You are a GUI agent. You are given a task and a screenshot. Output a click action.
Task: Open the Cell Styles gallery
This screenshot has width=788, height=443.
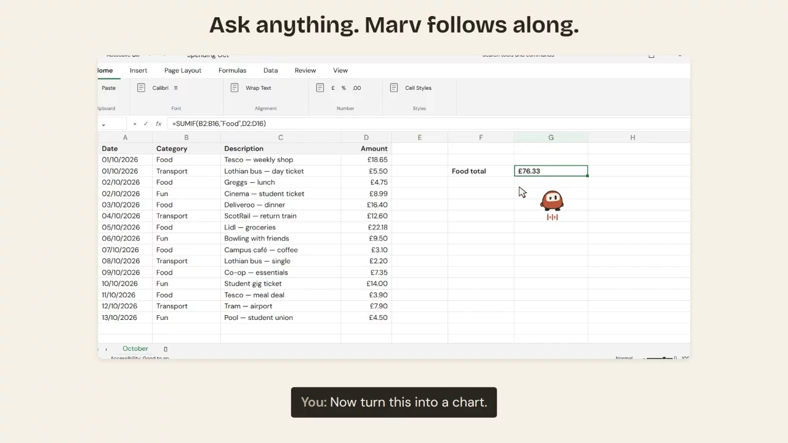418,88
